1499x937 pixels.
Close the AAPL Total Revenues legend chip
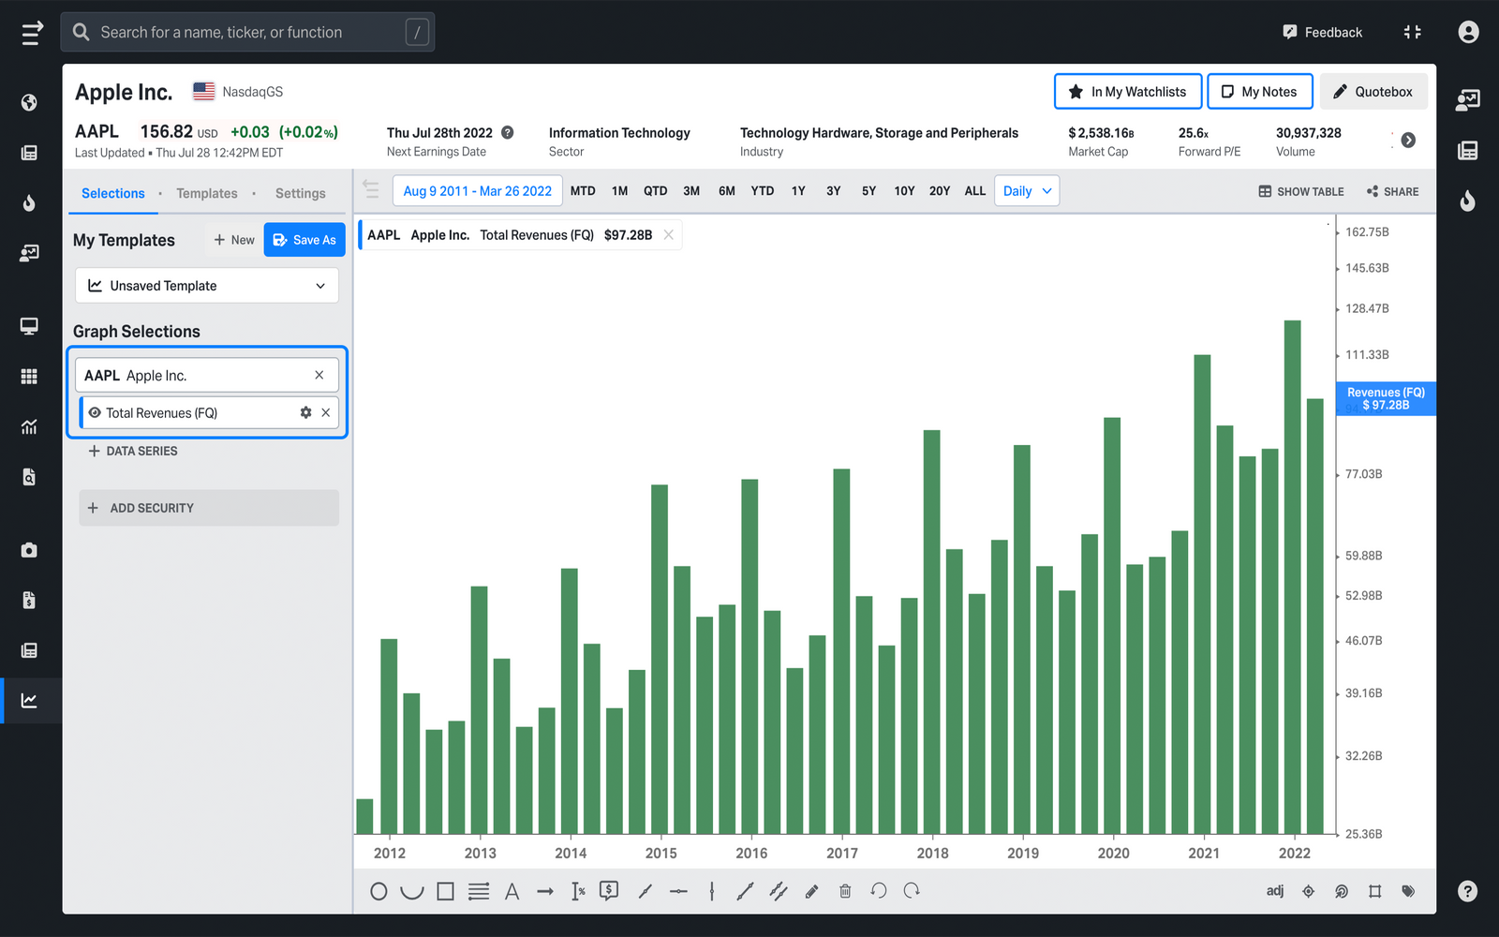point(669,235)
